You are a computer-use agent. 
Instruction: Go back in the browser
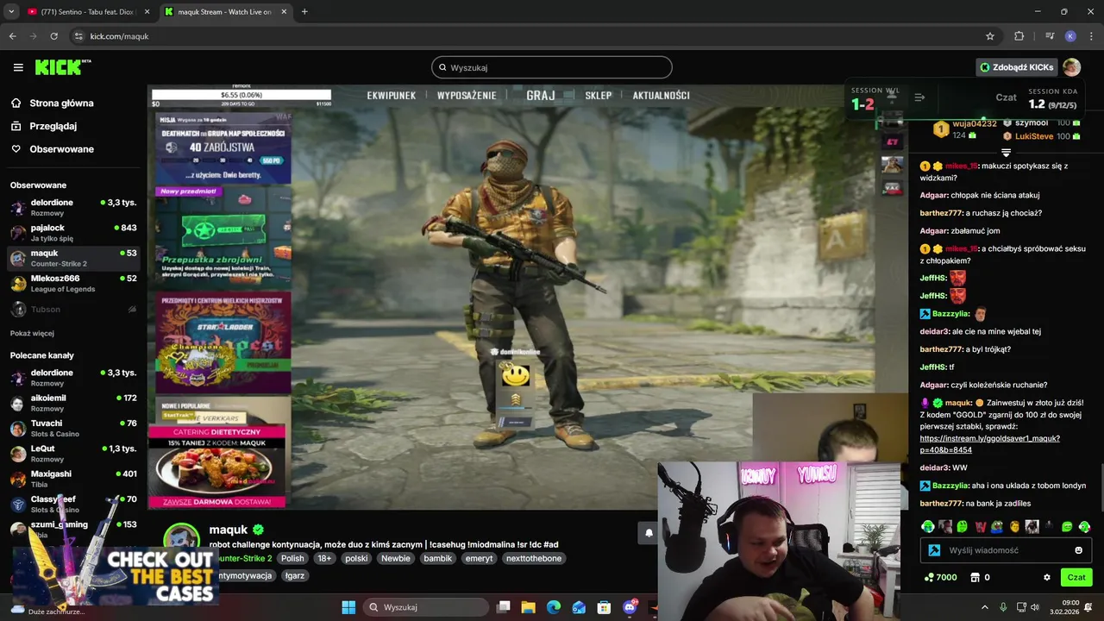[x=13, y=36]
